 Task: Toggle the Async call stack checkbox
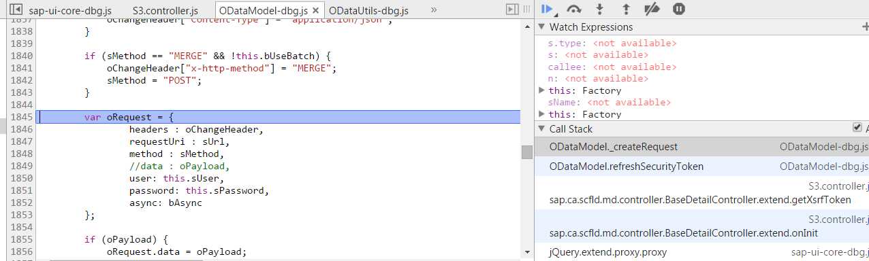[857, 128]
